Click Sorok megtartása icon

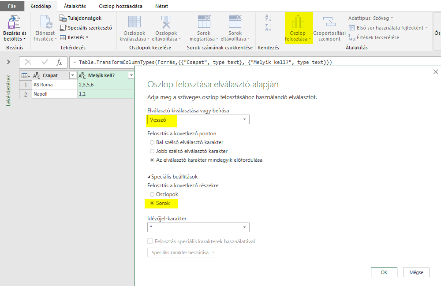click(204, 22)
